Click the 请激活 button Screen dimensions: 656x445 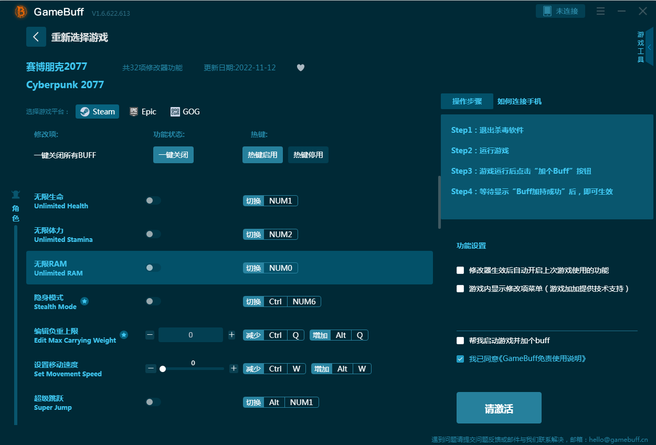point(499,408)
